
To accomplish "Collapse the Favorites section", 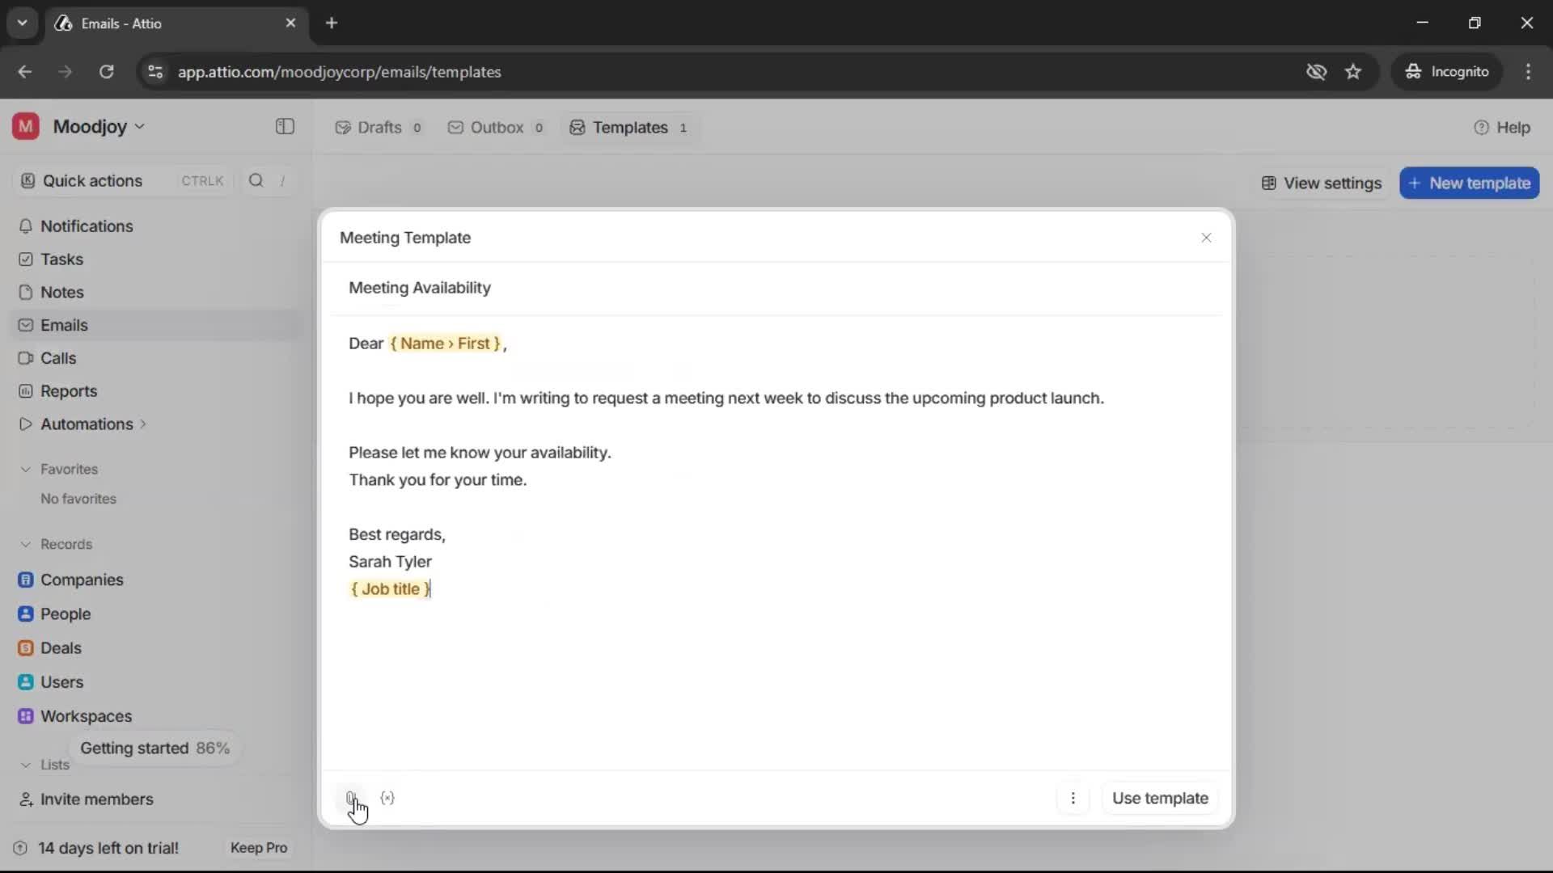I will [27, 469].
